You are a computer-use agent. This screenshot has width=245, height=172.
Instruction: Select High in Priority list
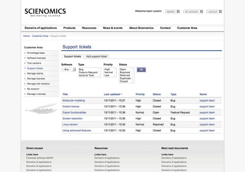click(x=107, y=69)
